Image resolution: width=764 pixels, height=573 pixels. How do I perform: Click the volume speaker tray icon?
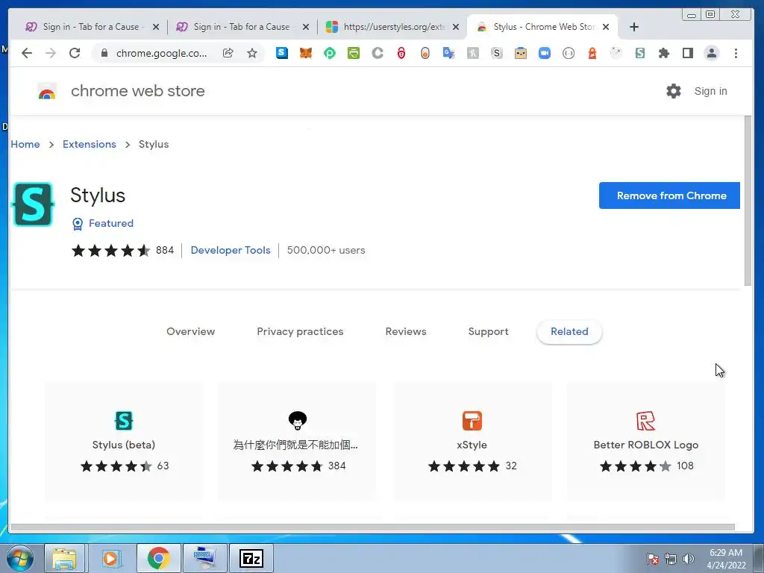pos(688,559)
